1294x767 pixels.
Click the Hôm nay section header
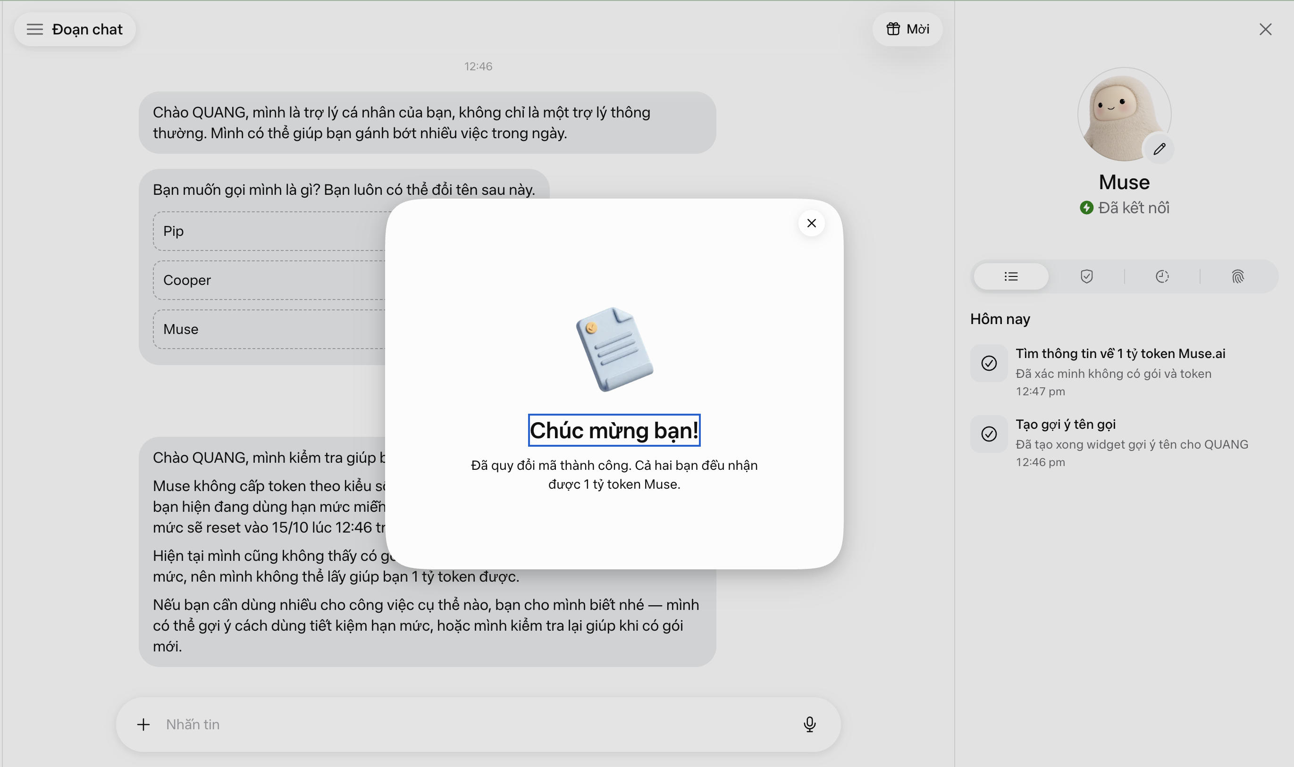(1000, 319)
